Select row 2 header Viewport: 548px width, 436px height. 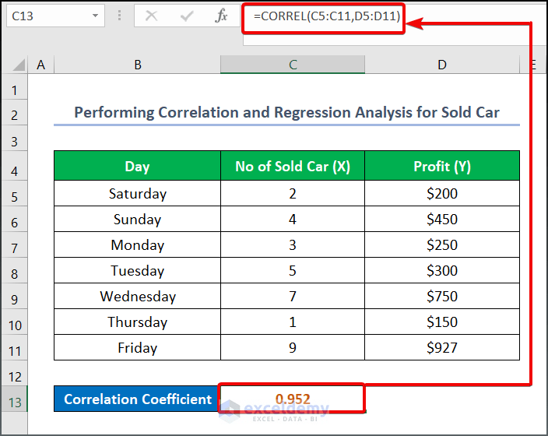pos(14,112)
